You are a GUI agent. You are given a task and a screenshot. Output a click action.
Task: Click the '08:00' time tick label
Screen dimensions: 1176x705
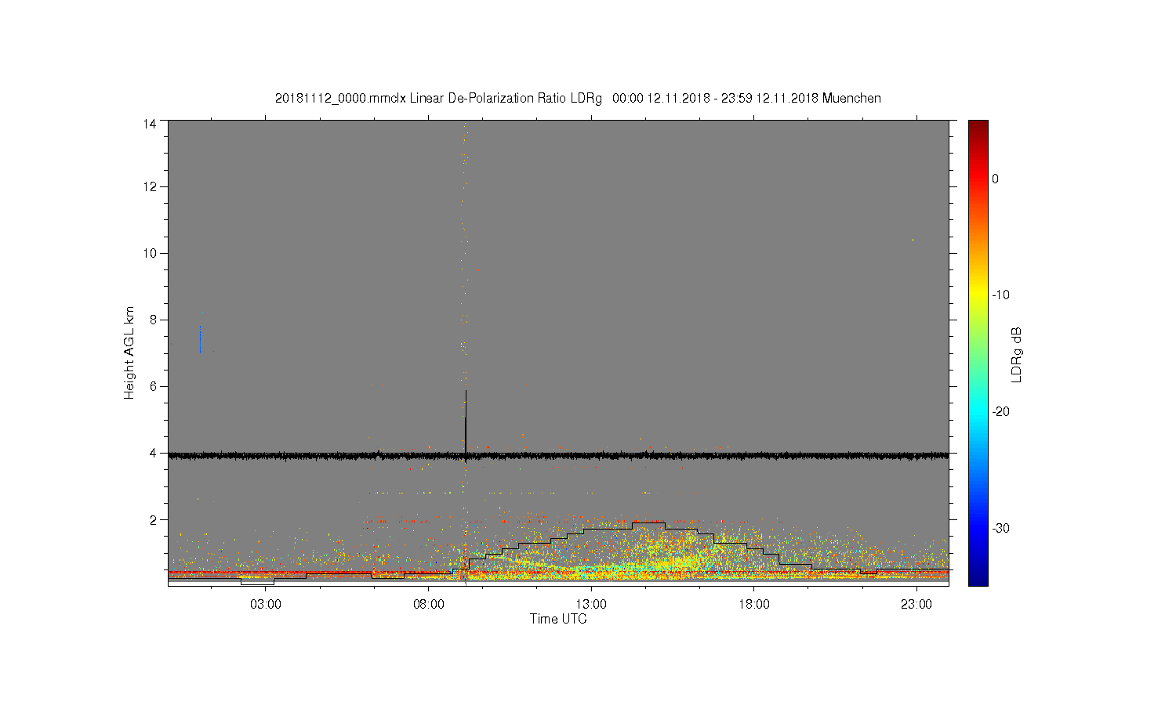pos(429,605)
